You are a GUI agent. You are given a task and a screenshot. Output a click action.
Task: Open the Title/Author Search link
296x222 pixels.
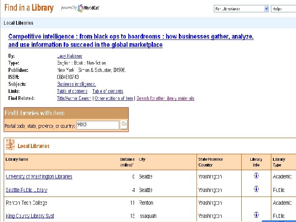click(x=74, y=98)
